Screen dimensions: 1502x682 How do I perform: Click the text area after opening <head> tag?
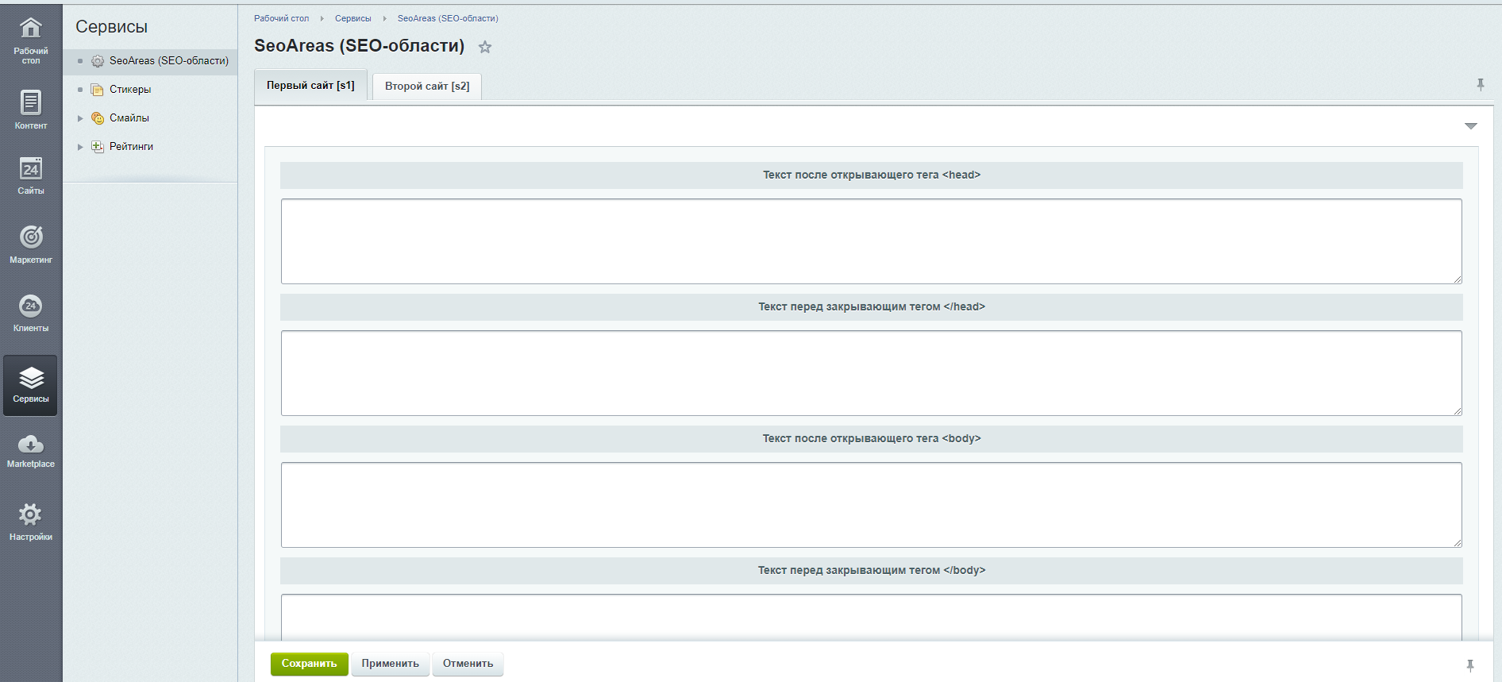coord(871,241)
